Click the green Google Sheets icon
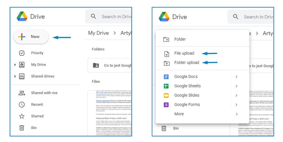This screenshot has width=283, height=142. 166,86
